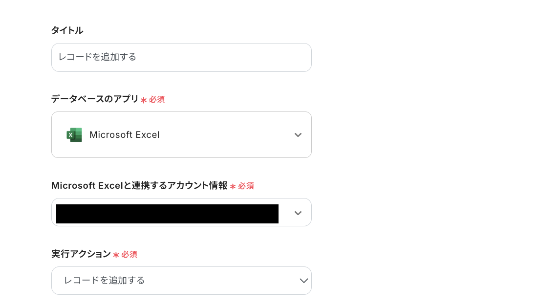Select the Microsoft Excel database app field

click(181, 135)
